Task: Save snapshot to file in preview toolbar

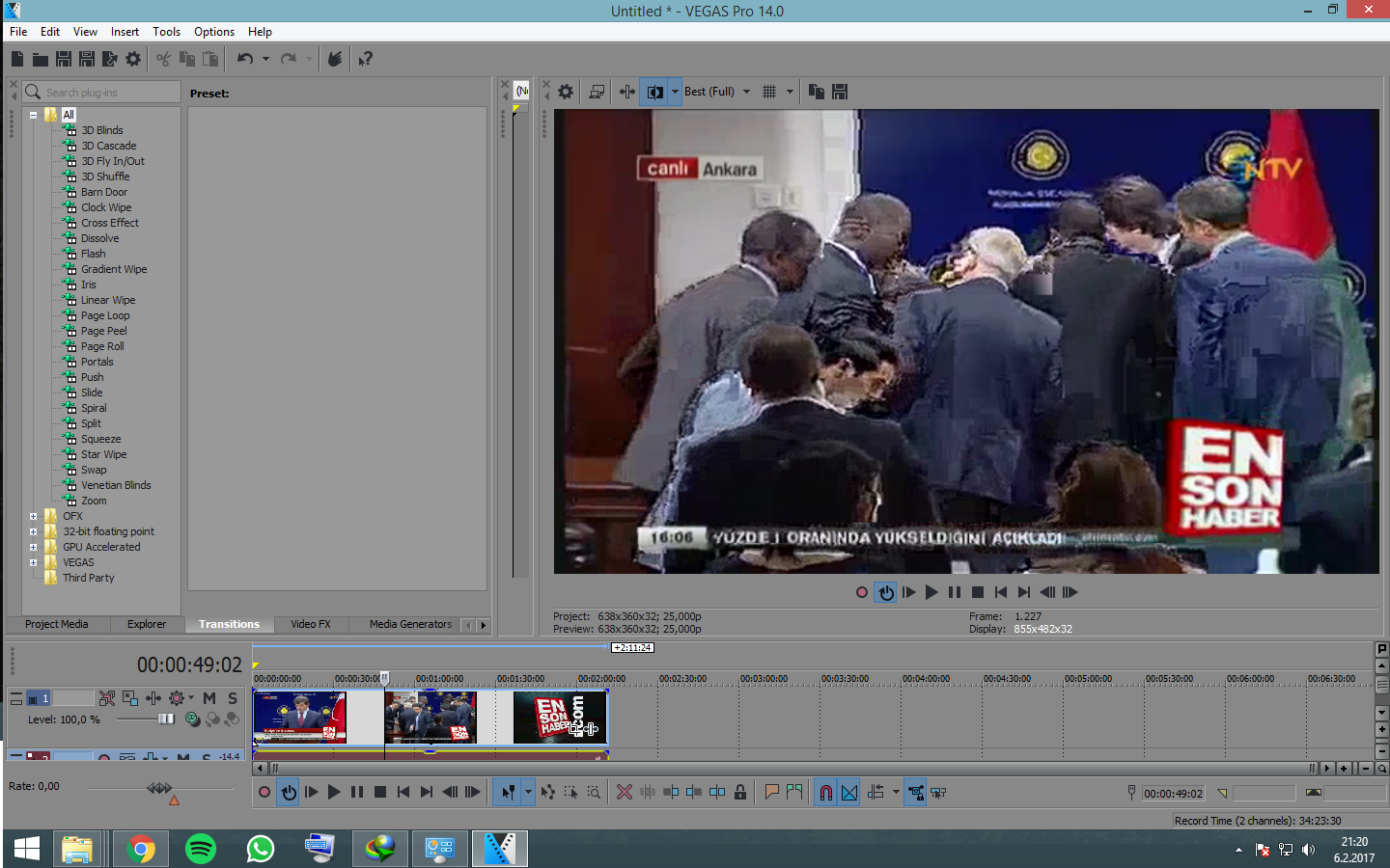Action: pos(840,92)
